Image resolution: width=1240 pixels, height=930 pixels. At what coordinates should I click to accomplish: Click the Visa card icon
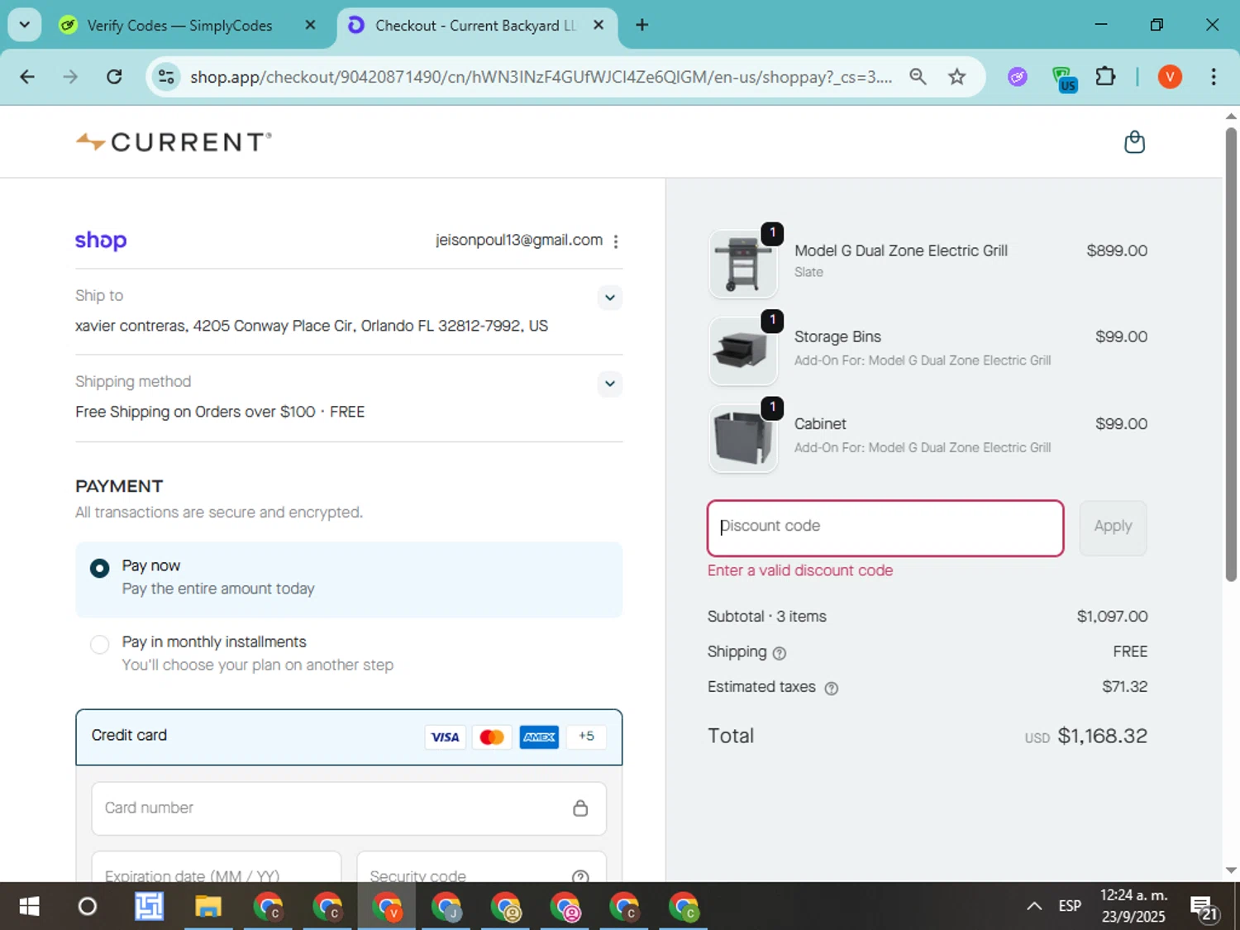tap(445, 737)
